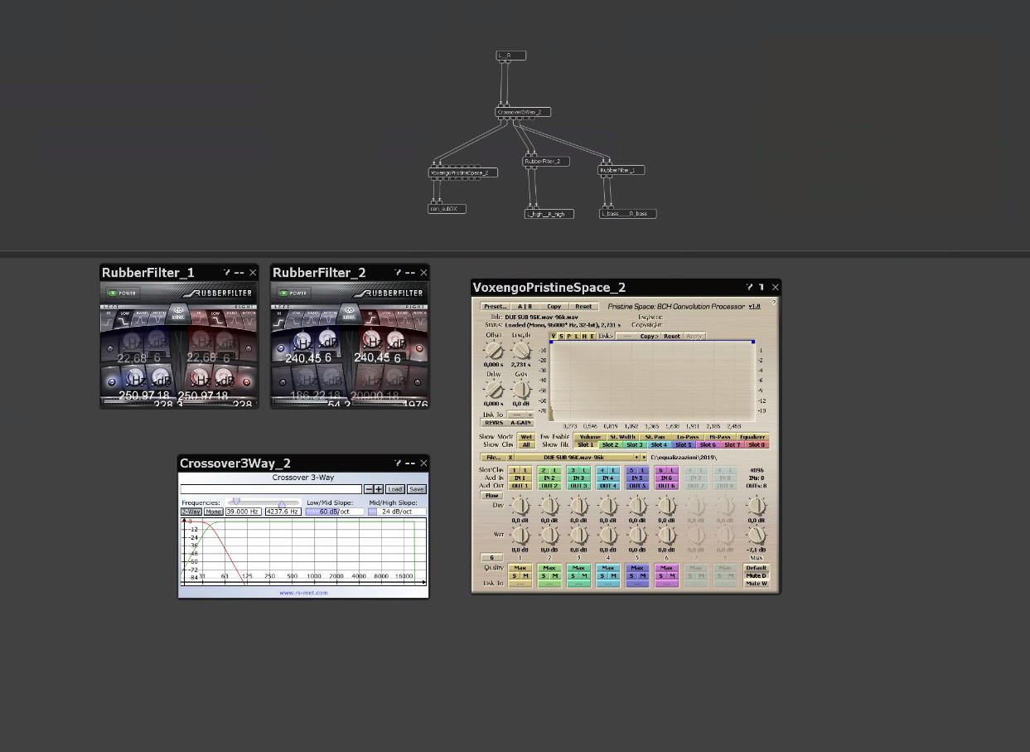The image size is (1030, 752).
Task: Toggle the Mono button in Crossover
Action: click(x=214, y=512)
